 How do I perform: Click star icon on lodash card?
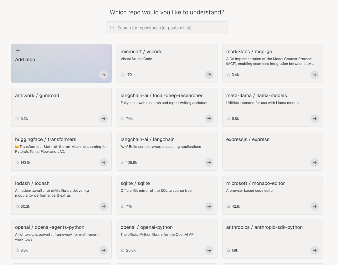[17, 206]
